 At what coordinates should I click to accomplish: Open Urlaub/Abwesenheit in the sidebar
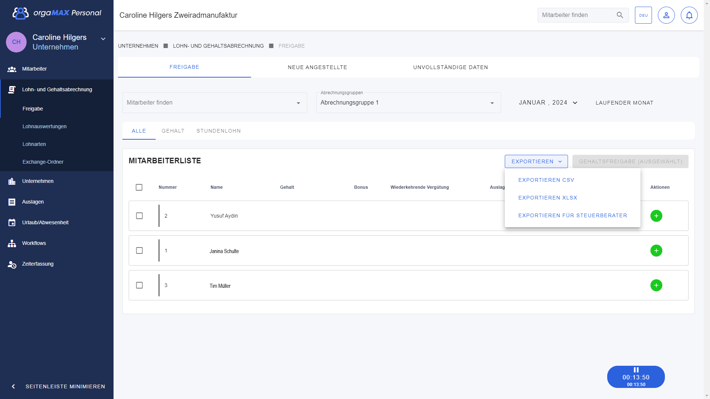coord(45,222)
